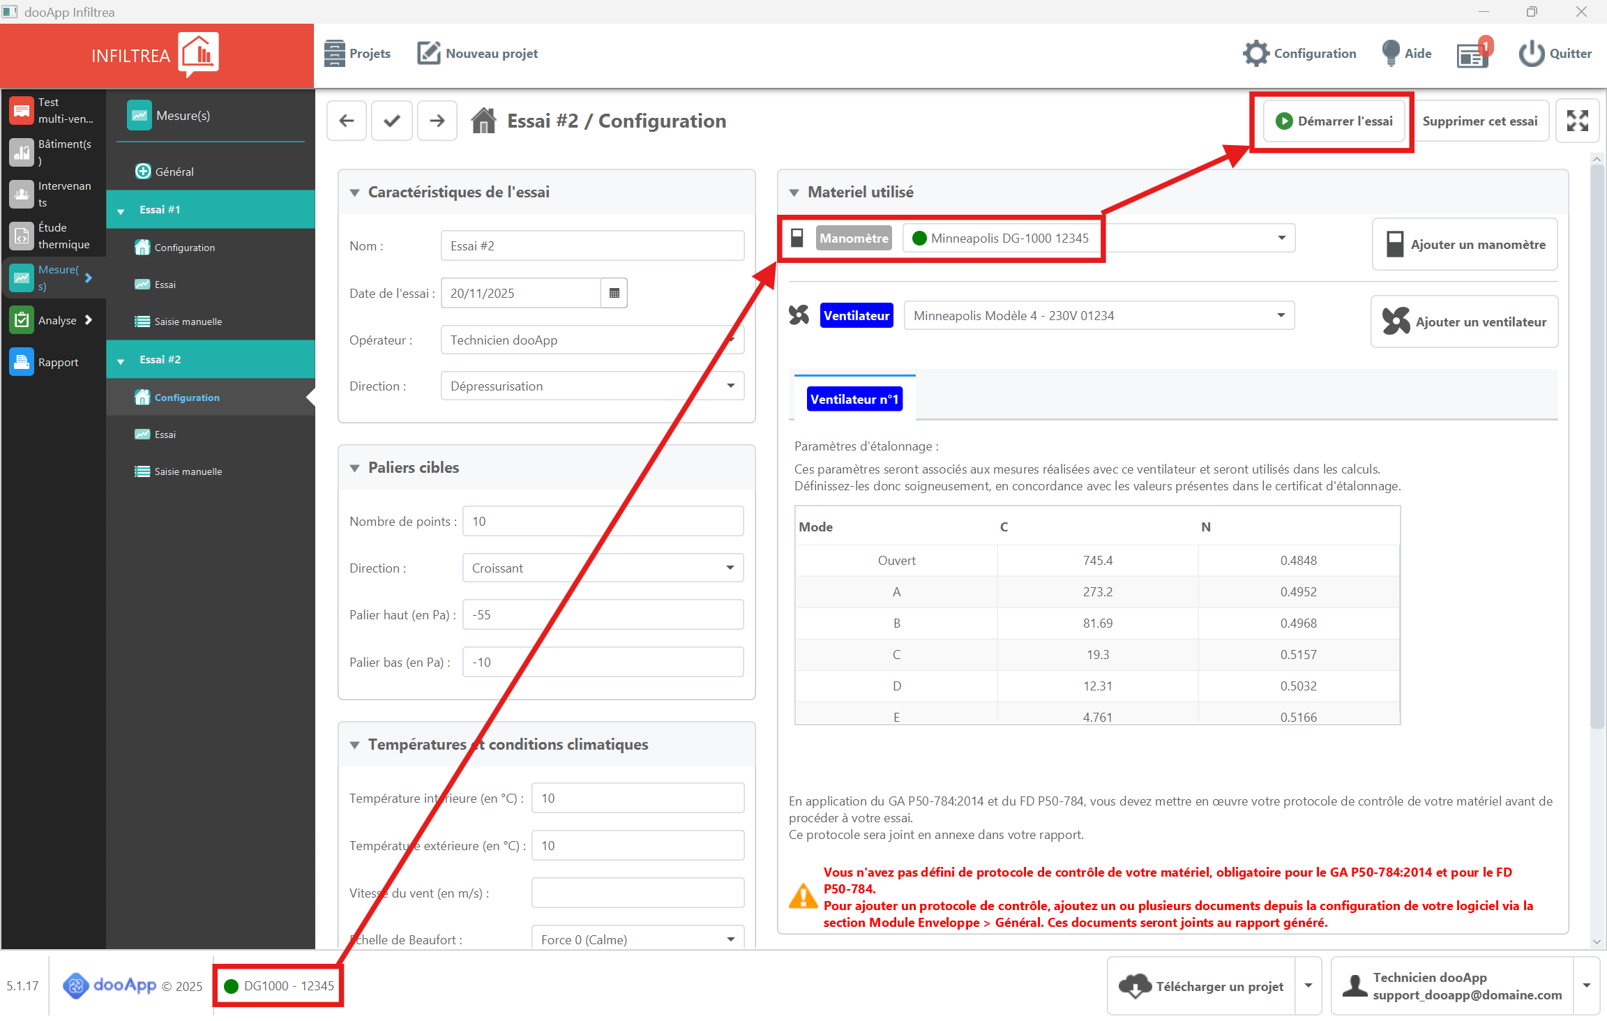
Task: Collapse the Essai #1 tree node
Action: [121, 210]
